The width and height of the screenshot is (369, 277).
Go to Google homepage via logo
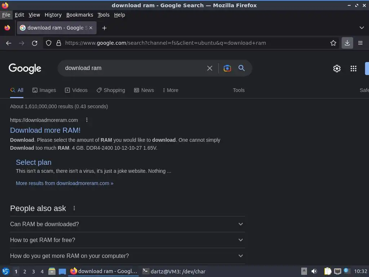tap(25, 69)
